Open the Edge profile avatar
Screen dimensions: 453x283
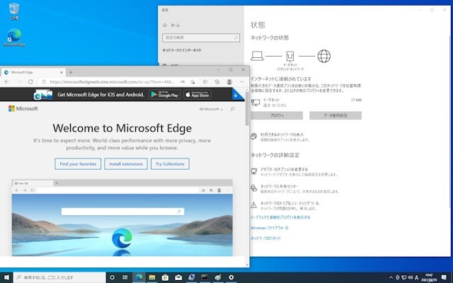pyautogui.click(x=229, y=82)
